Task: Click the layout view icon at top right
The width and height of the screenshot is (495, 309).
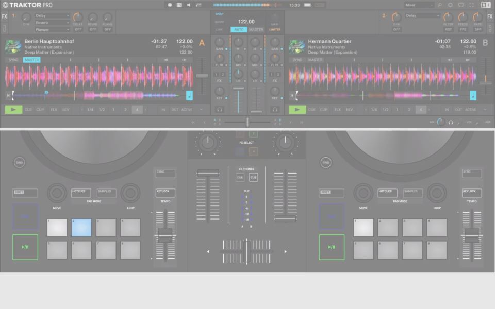Action: (486, 5)
